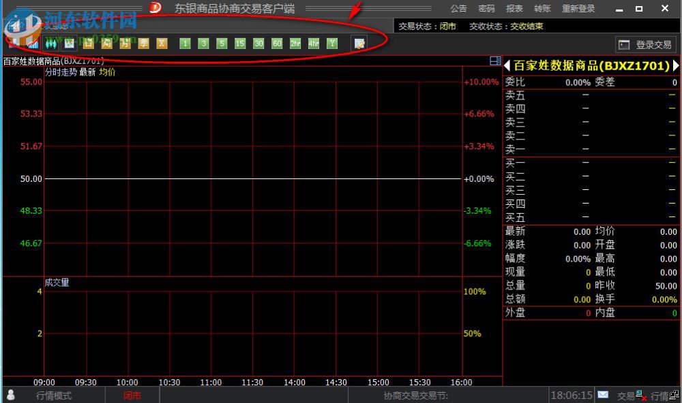Click the 50.00 price axis label
Viewport: 682px width, 403px height.
click(31, 178)
